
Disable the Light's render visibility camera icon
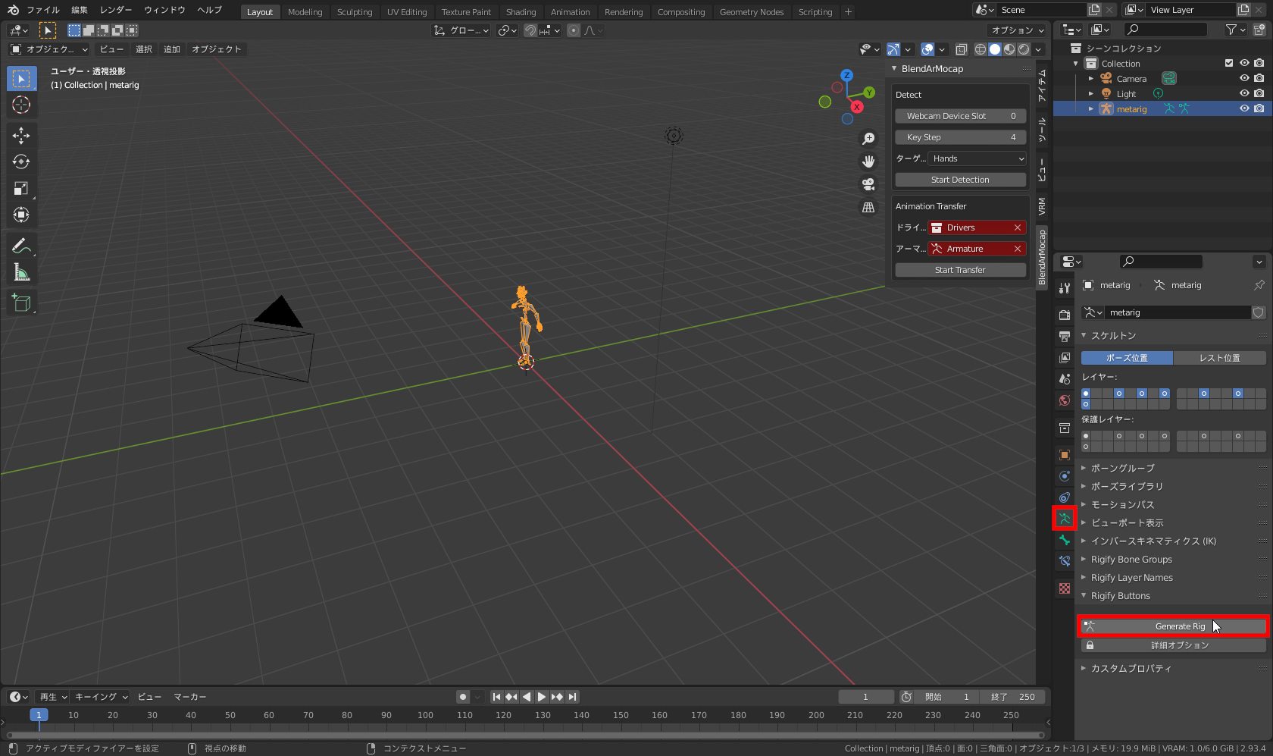(1259, 93)
